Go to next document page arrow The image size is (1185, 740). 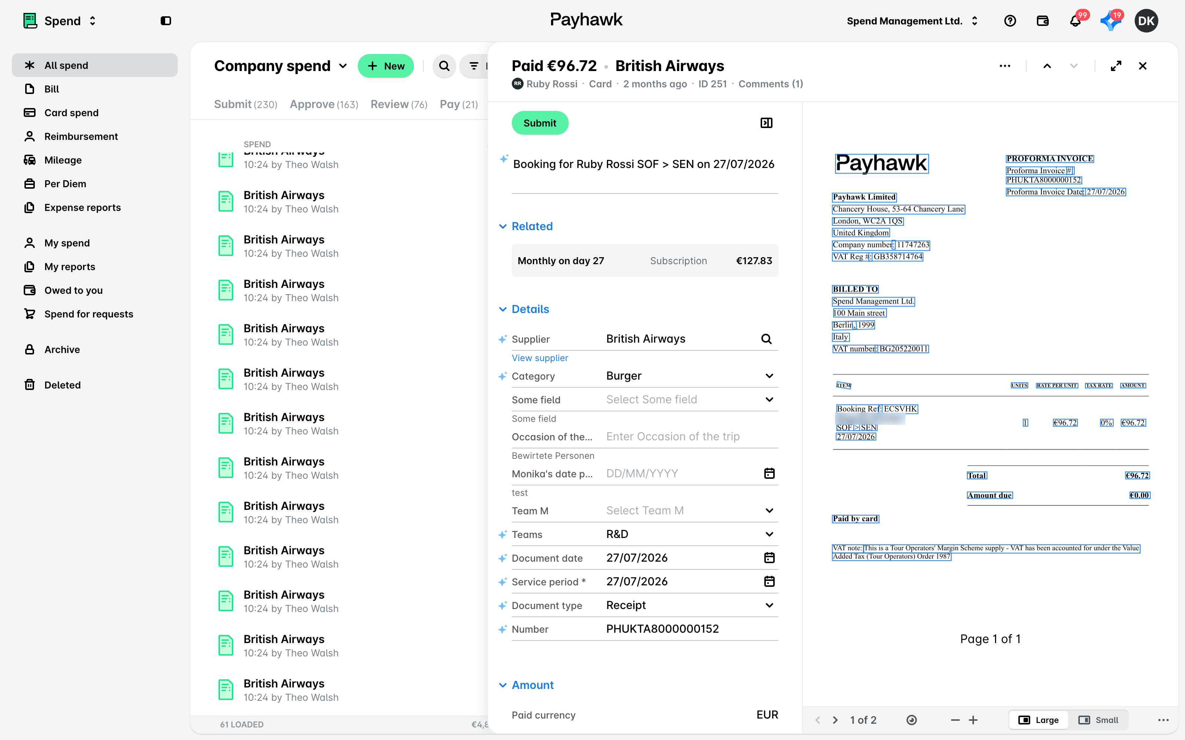[x=835, y=720]
